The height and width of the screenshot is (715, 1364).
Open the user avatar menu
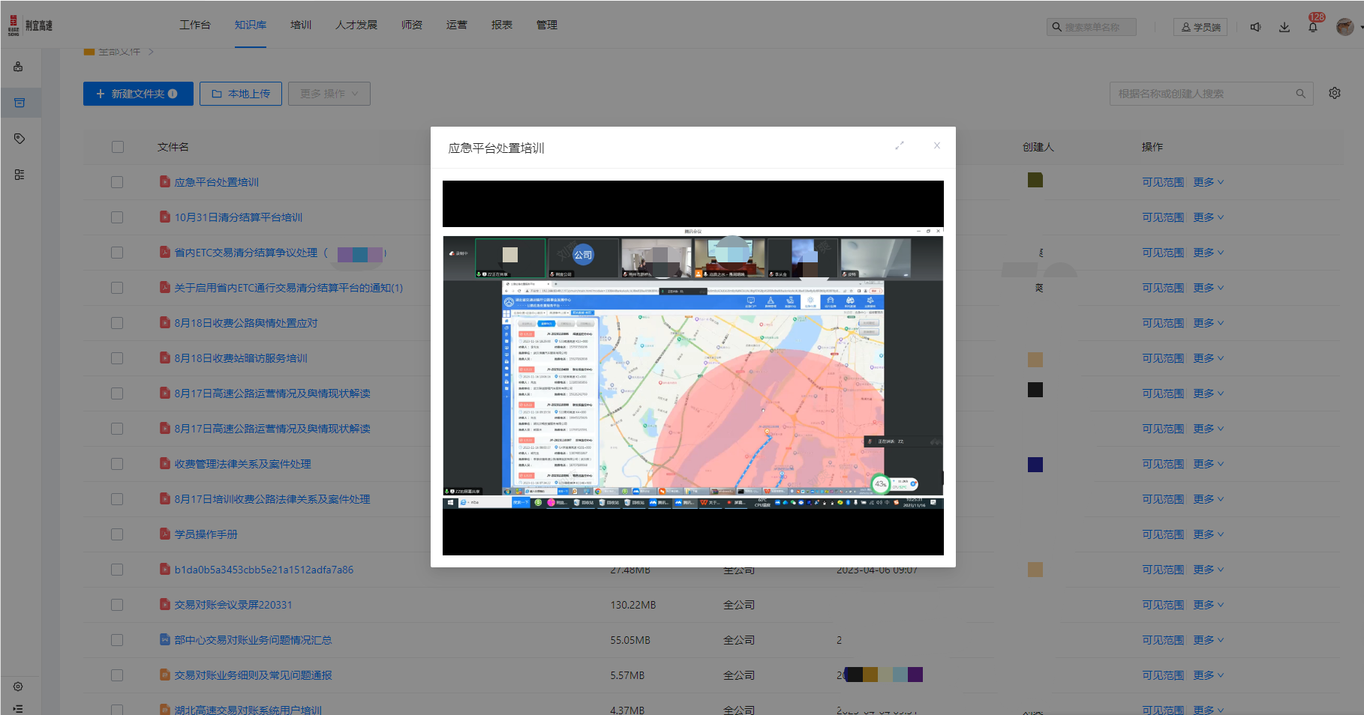pyautogui.click(x=1344, y=27)
